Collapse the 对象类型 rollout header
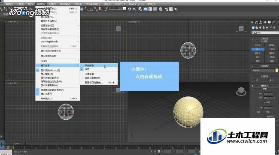The image size is (279, 155). tap(265, 39)
